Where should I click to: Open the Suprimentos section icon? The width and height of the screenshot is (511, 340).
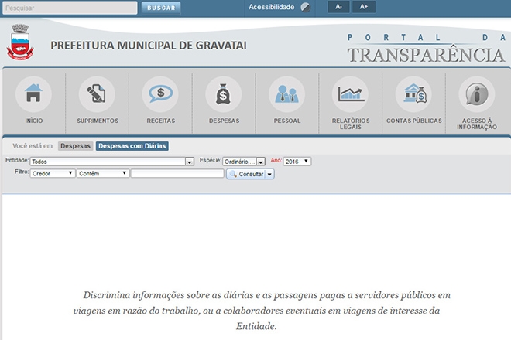(x=97, y=96)
